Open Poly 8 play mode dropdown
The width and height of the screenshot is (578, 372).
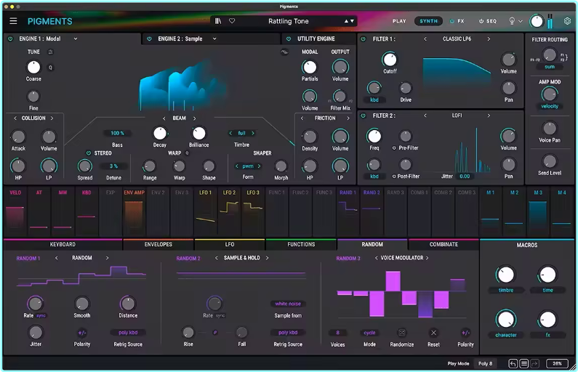click(x=485, y=363)
